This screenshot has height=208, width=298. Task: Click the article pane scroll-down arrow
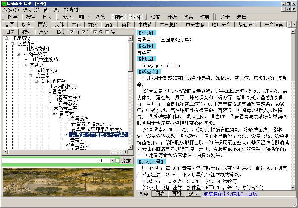[293, 187]
